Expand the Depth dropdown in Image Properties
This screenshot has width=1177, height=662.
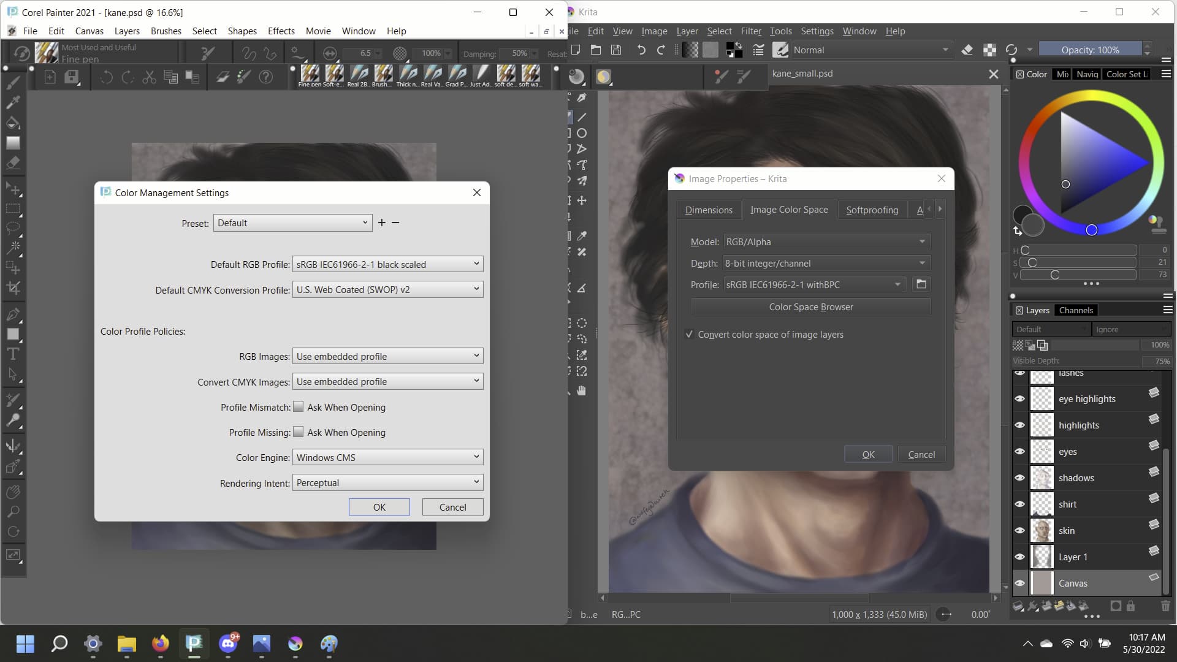(825, 264)
